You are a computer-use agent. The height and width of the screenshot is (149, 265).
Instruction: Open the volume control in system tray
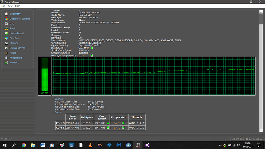pos(238,145)
